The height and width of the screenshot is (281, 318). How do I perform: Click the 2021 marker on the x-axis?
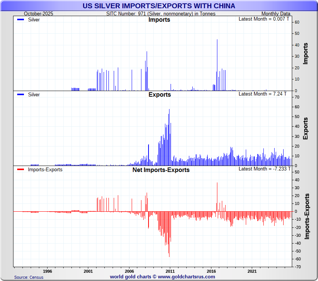pos(252,271)
